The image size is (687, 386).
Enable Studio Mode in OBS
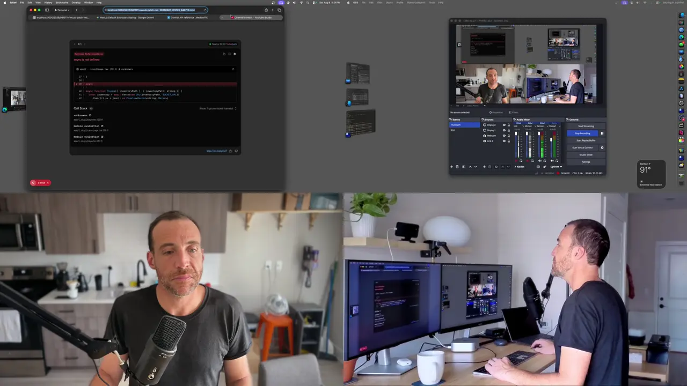pos(586,155)
